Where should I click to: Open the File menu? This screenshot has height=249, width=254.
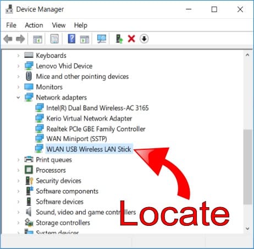click(11, 25)
